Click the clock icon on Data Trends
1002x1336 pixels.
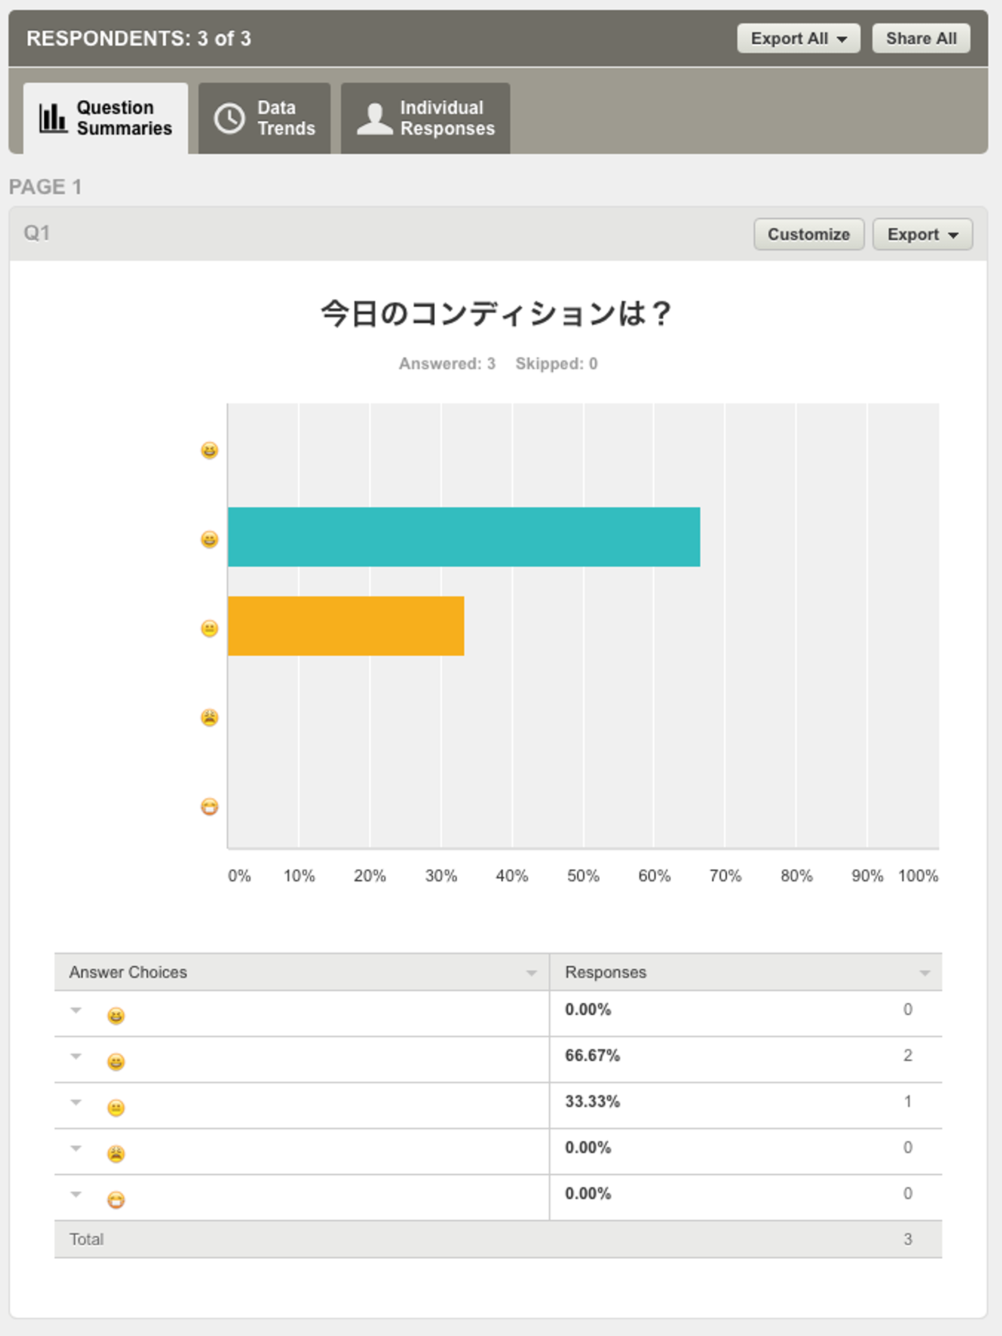(230, 118)
